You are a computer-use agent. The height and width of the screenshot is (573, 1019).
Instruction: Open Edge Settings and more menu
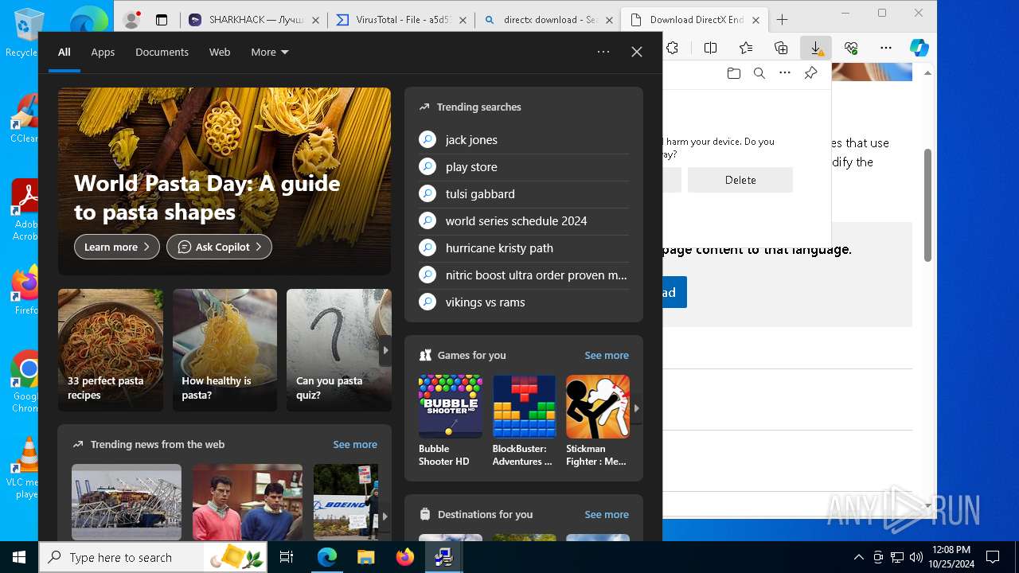tap(886, 48)
